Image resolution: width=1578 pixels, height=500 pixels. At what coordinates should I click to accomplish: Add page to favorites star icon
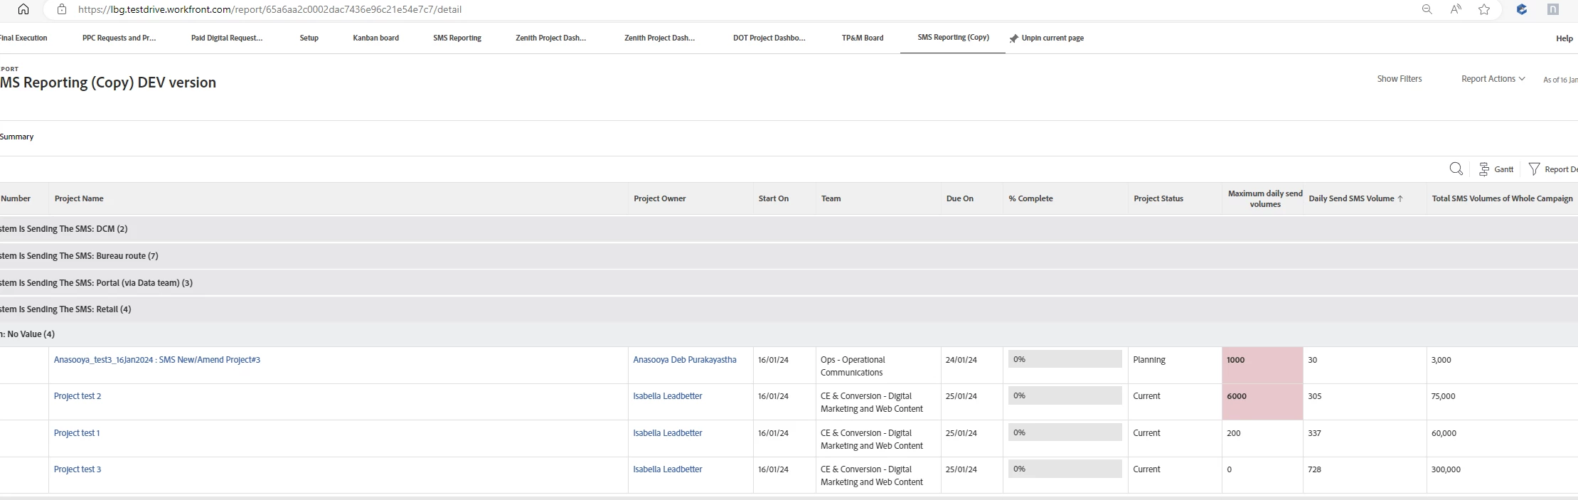coord(1484,9)
